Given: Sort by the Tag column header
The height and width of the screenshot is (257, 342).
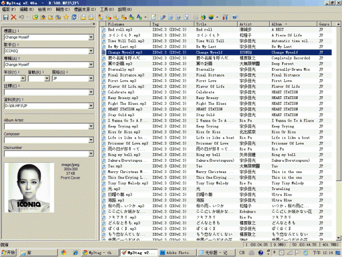Looking at the screenshot, I should pyautogui.click(x=172, y=24).
